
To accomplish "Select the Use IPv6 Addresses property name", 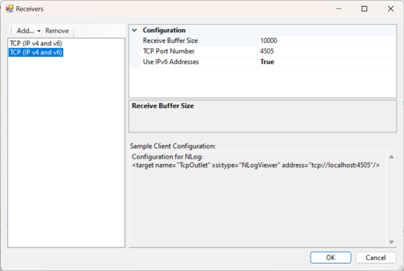I will click(171, 62).
